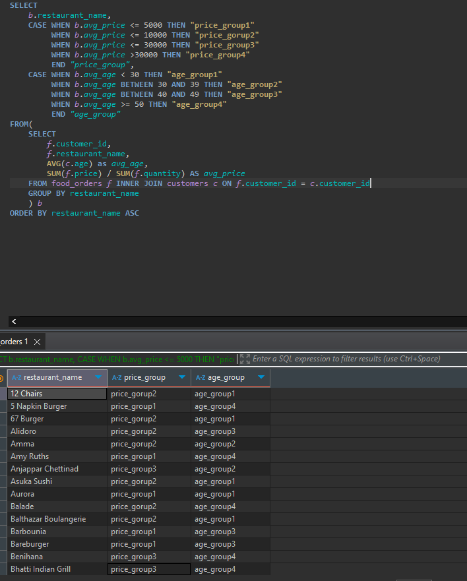Select the Bhatti Indian Grill cell
This screenshot has height=581, width=467.
[x=57, y=569]
